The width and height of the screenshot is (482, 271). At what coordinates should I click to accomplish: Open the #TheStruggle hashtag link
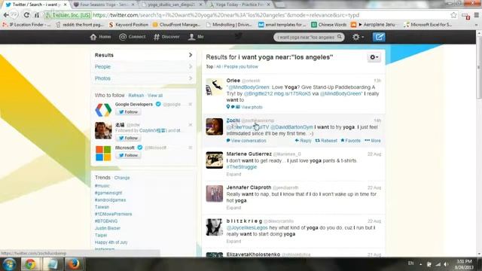click(x=242, y=167)
